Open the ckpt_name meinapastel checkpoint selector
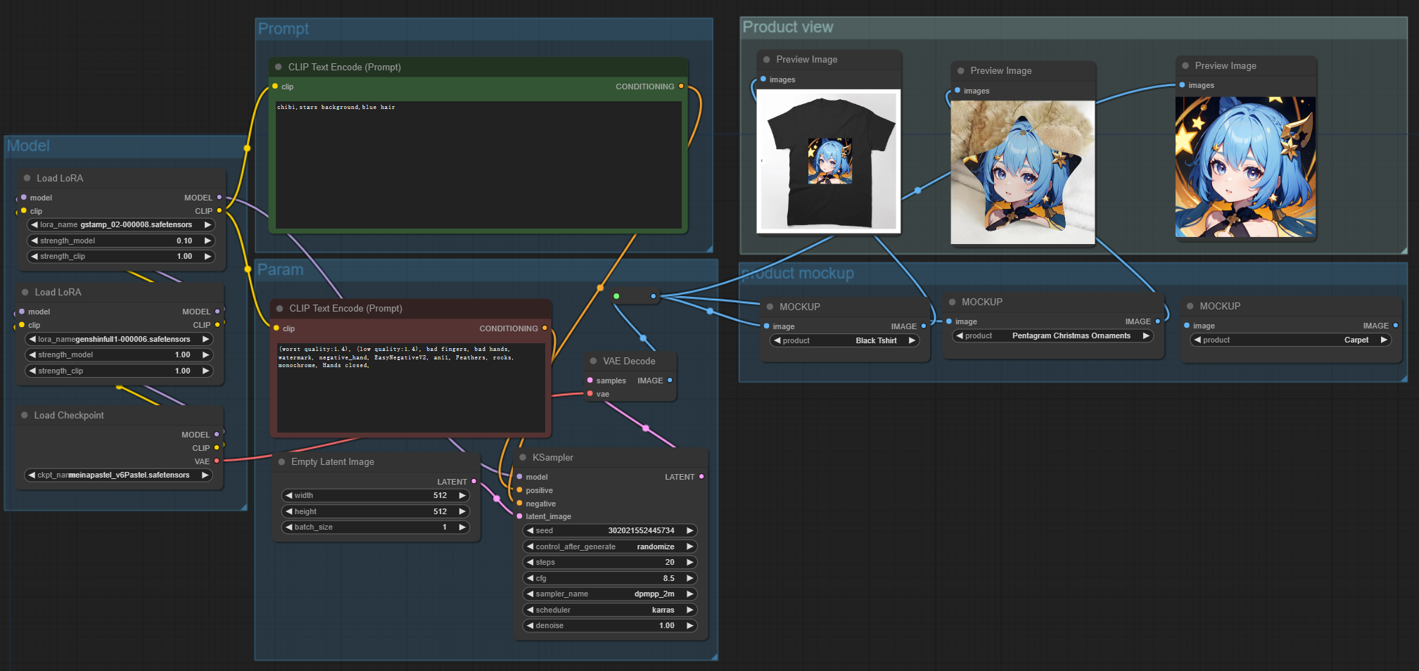Screen dimensions: 1419x671 point(118,475)
